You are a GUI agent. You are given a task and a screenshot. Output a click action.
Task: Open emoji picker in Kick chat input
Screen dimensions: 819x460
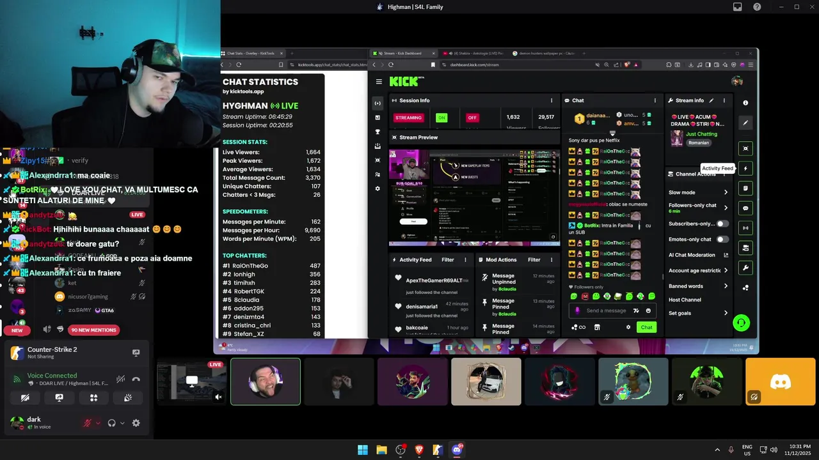pos(648,310)
